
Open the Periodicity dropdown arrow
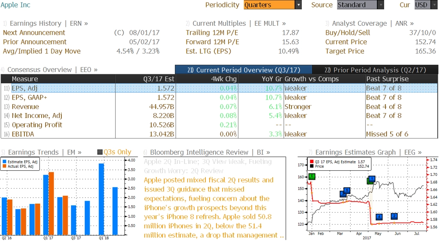[298, 5]
